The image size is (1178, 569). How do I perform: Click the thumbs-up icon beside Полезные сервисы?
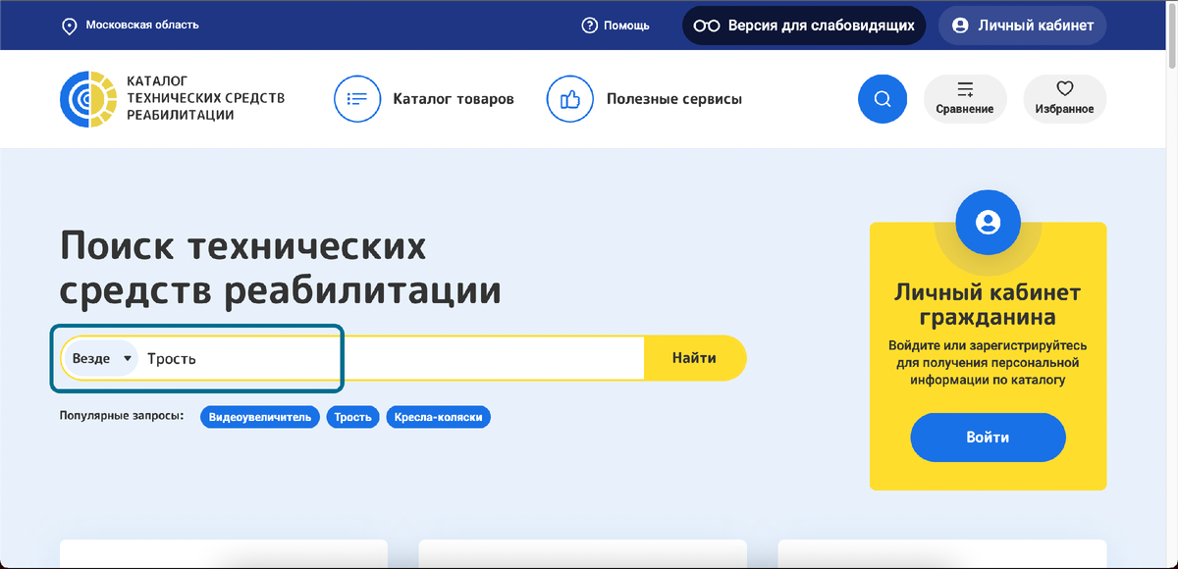pos(570,99)
